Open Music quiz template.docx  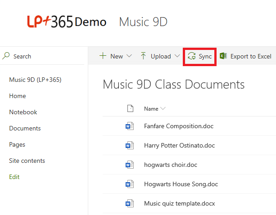179,204
